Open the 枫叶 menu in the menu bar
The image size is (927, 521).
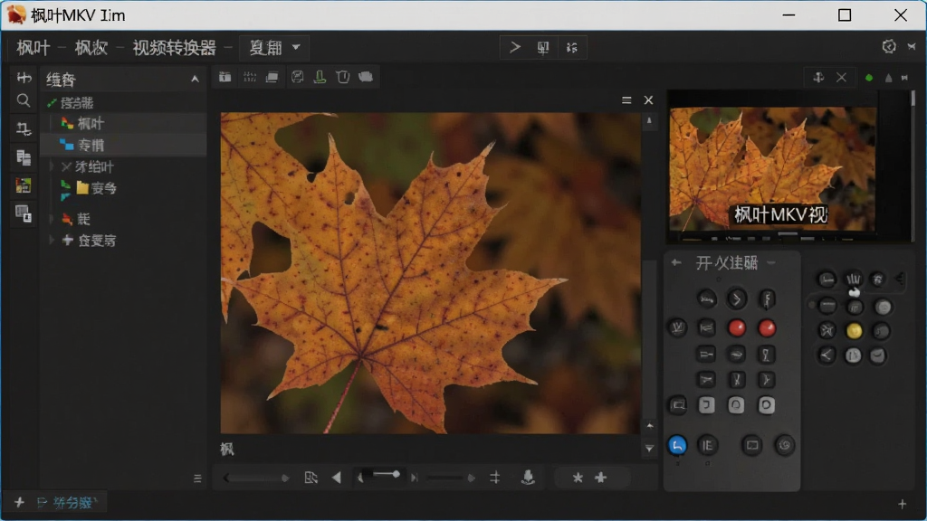(33, 48)
